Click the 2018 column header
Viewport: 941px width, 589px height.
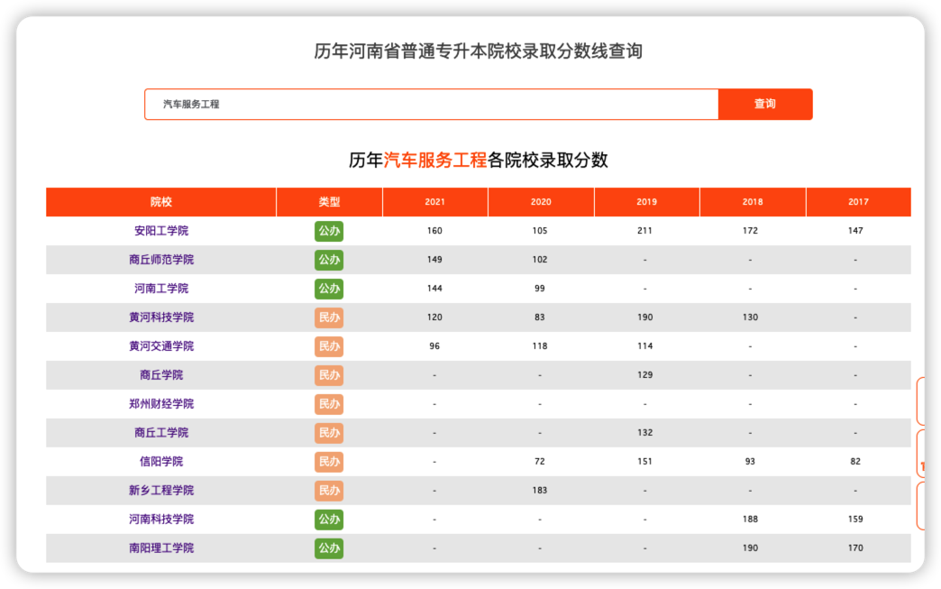[753, 202]
